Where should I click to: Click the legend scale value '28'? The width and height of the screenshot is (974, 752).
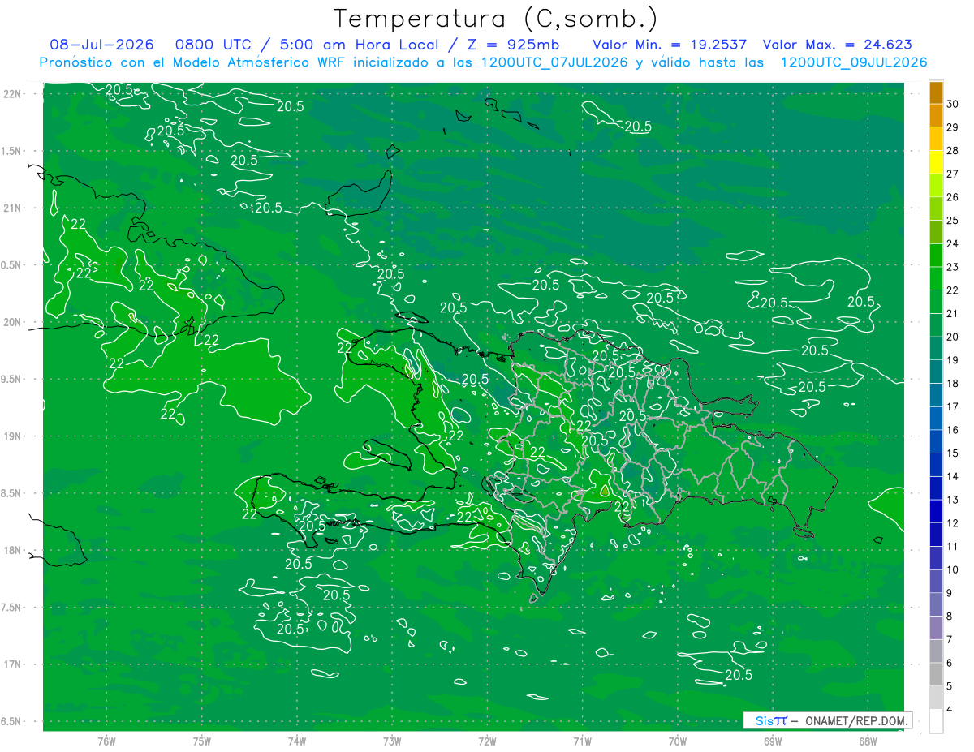(952, 150)
